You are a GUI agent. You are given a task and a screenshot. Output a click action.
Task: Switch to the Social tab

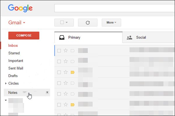coord(148,37)
